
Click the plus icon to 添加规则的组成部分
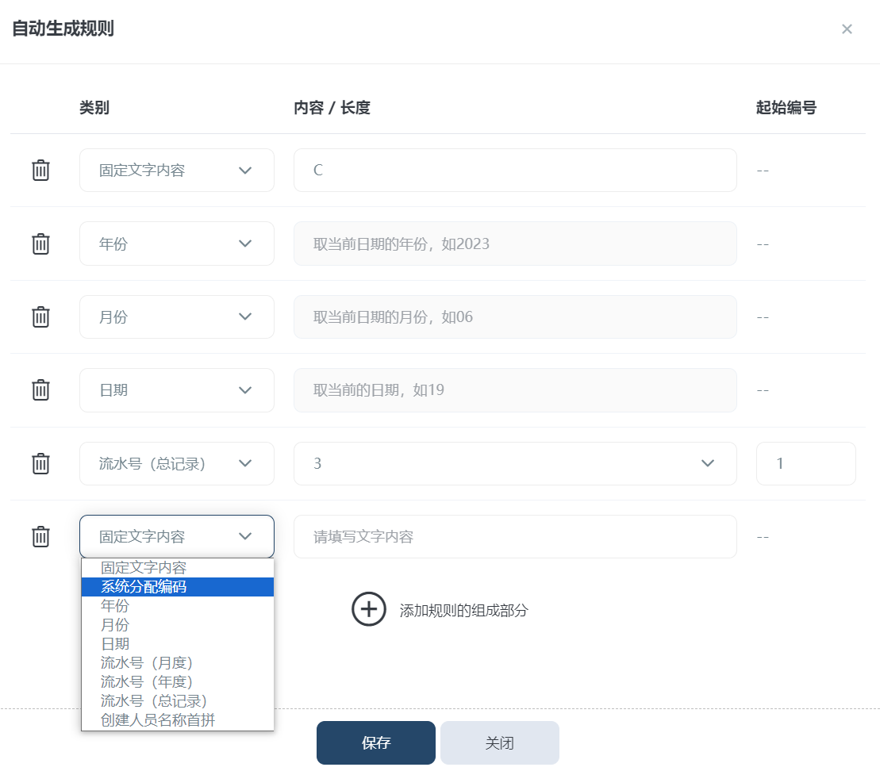tap(368, 609)
